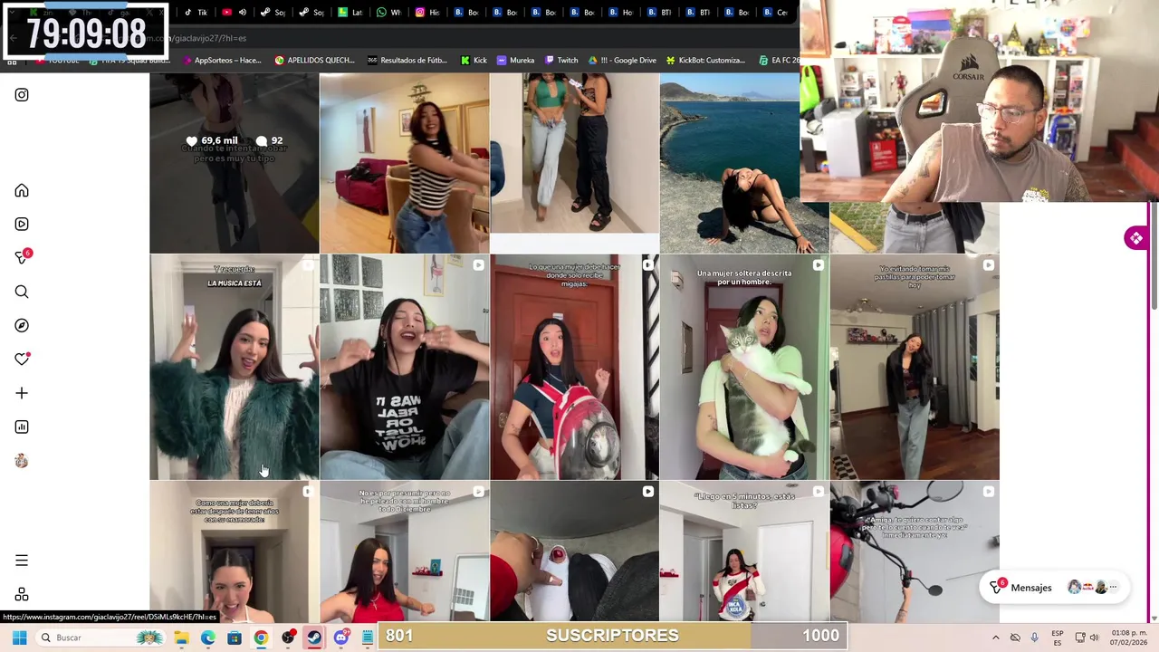Switch to the Instagram 'His' browser tab
This screenshot has width=1159, height=652.
point(427,12)
